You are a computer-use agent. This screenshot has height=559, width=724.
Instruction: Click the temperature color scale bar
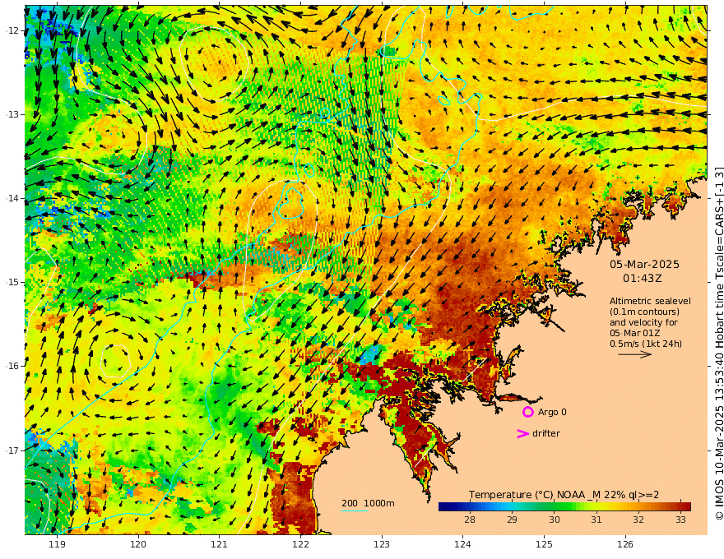(564, 506)
